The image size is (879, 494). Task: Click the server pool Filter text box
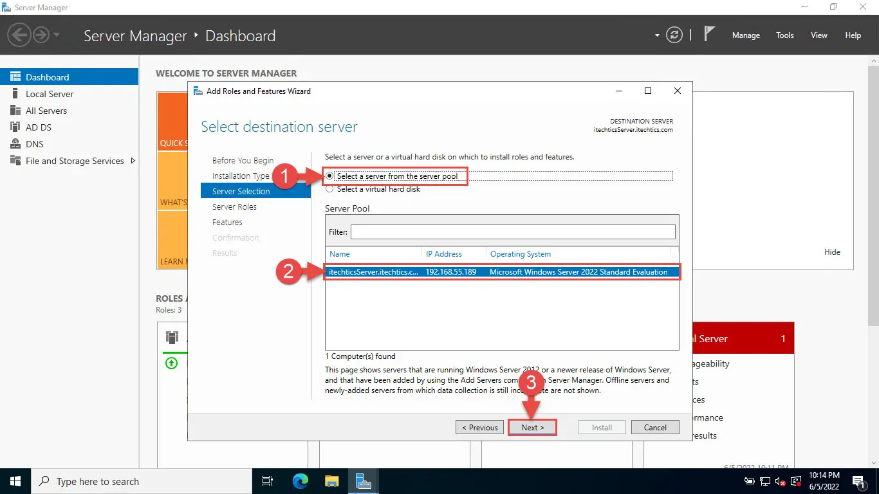[513, 232]
